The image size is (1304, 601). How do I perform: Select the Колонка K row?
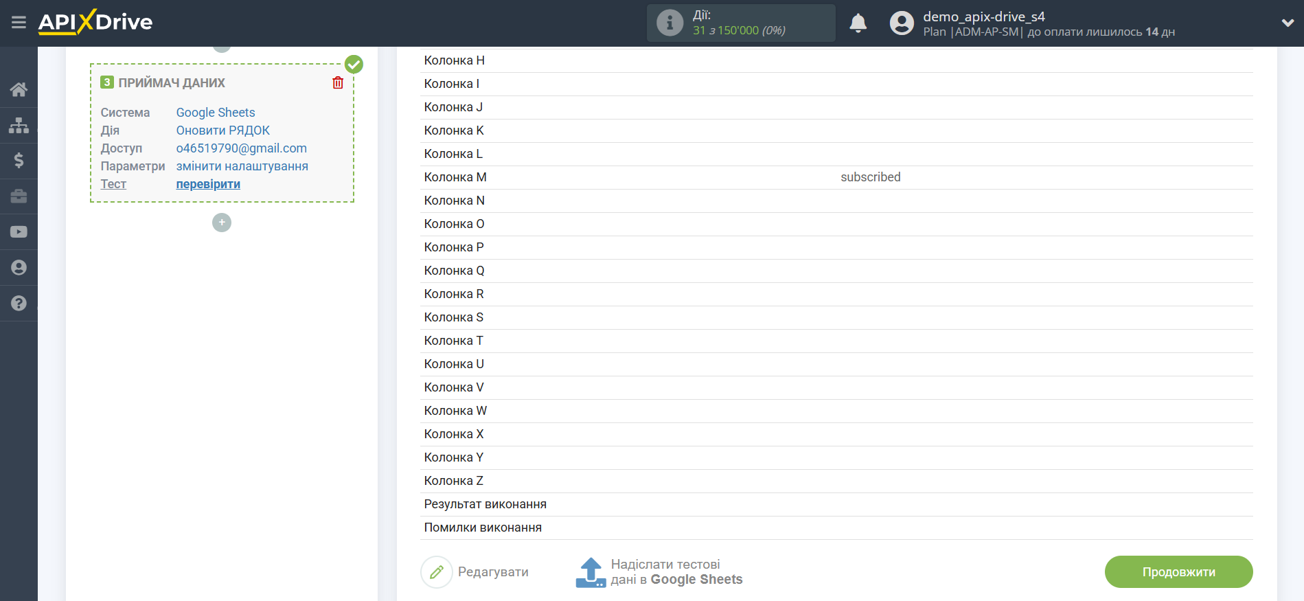(x=836, y=131)
